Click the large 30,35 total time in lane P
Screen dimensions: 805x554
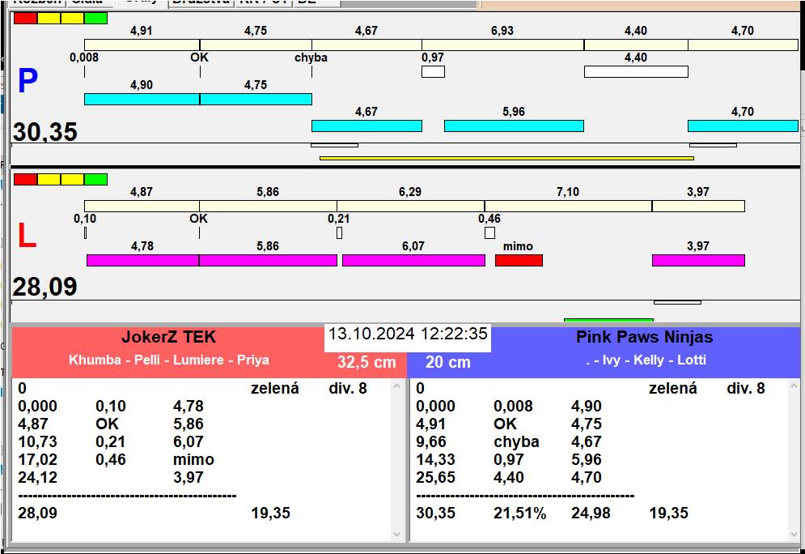[x=45, y=132]
